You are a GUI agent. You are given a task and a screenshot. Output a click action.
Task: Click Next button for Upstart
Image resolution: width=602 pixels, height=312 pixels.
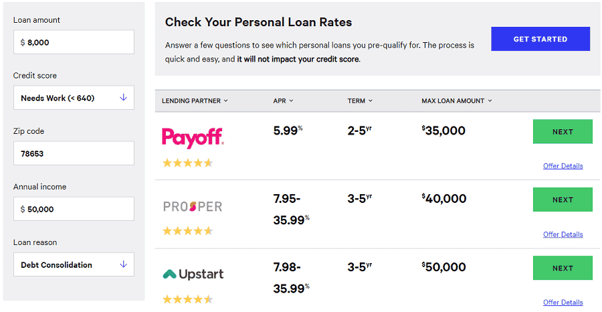(563, 268)
